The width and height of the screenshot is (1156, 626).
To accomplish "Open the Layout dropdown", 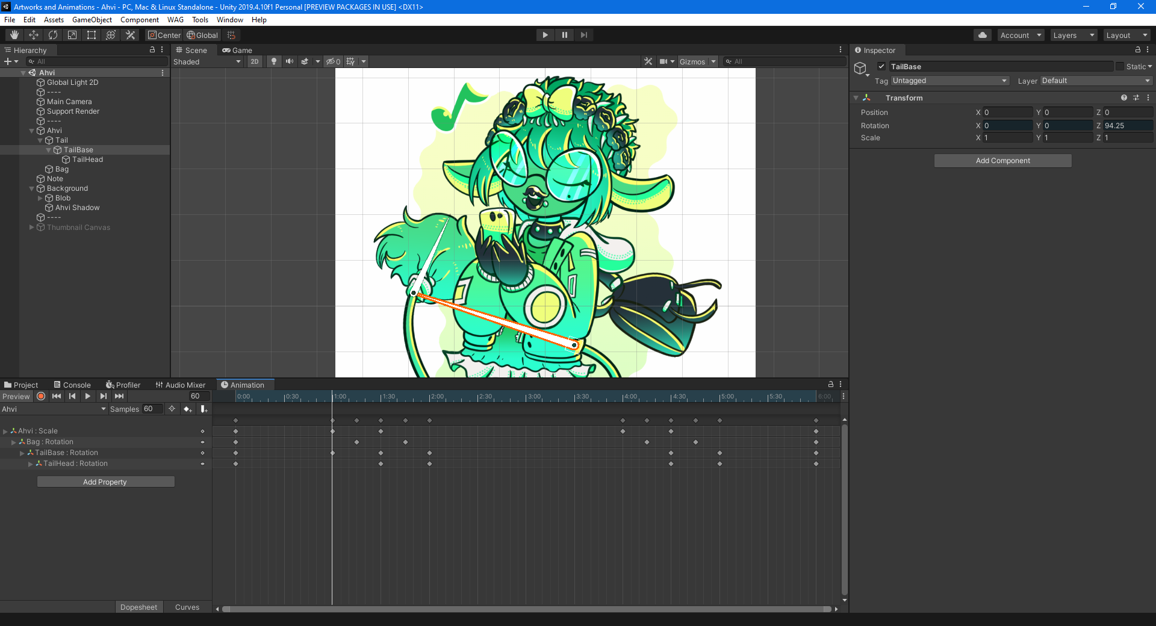I will point(1126,35).
